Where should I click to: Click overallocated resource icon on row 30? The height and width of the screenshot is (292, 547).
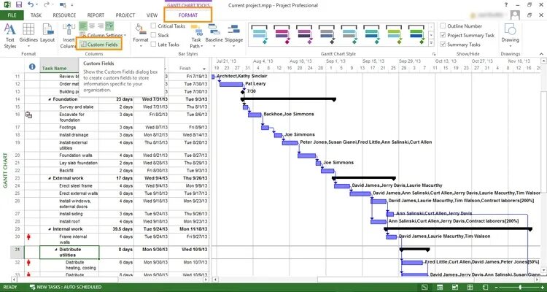click(x=29, y=237)
